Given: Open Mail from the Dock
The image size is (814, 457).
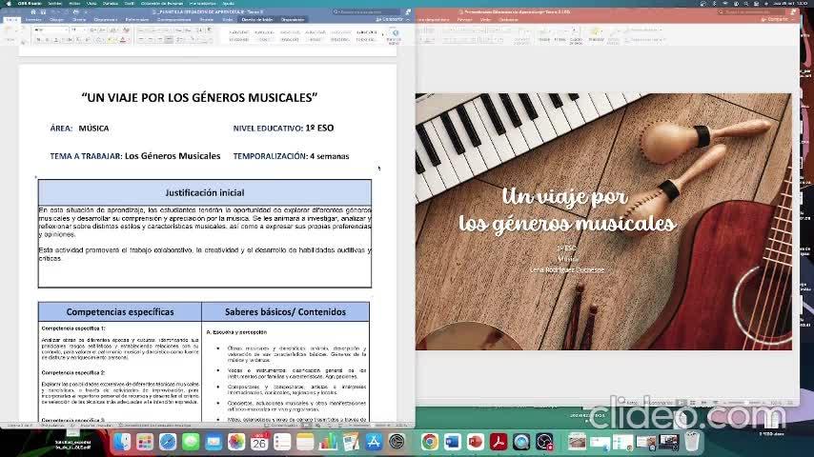Looking at the screenshot, I should pos(214,442).
